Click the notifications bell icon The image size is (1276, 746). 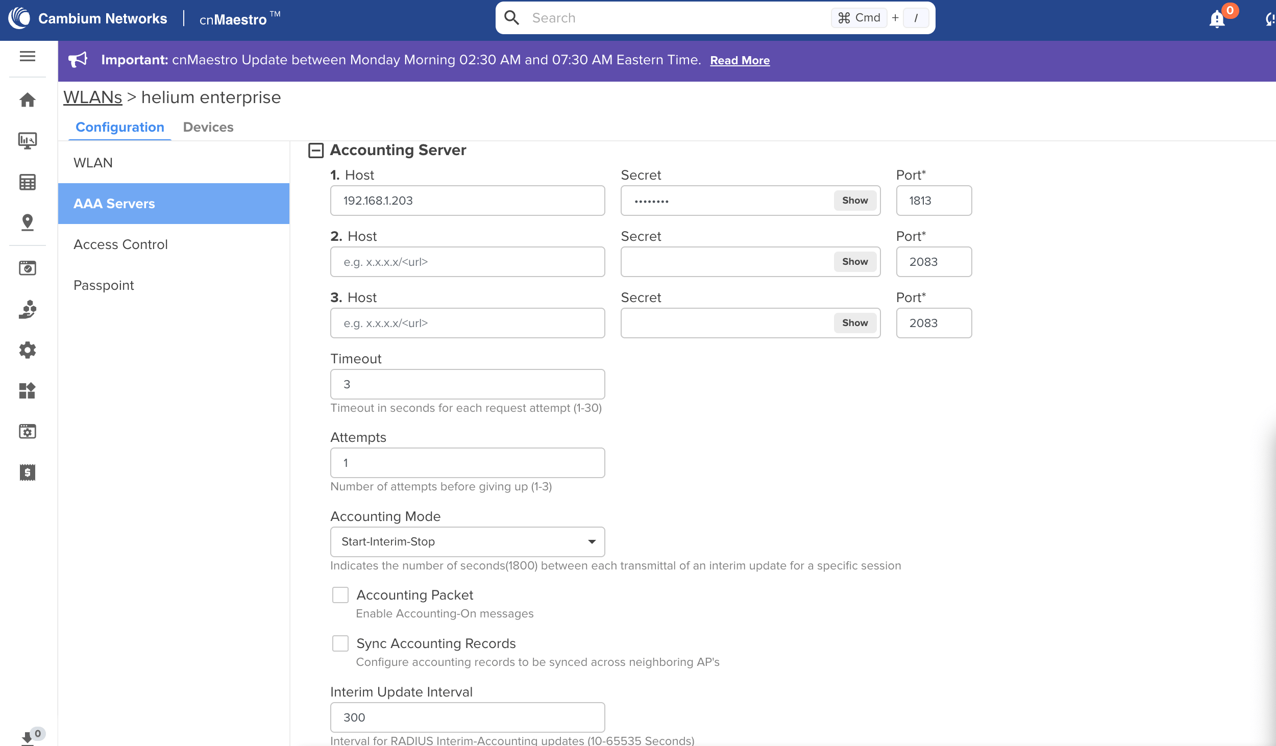tap(1217, 19)
